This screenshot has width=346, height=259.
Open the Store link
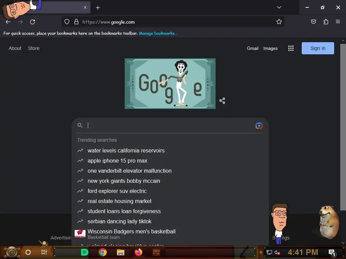tap(34, 48)
